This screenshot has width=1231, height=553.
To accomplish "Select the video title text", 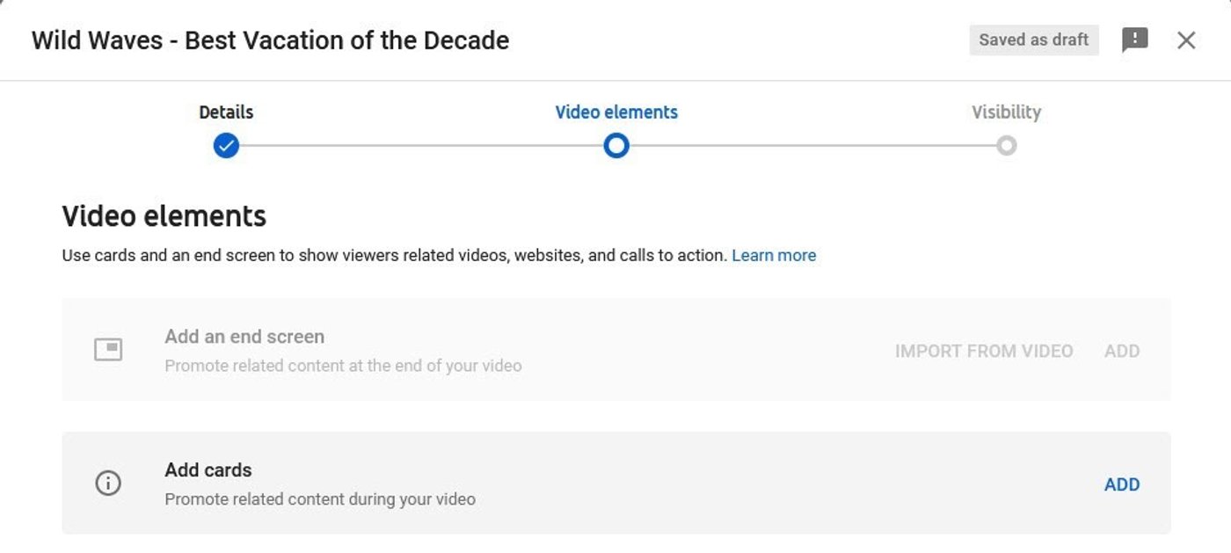I will point(270,40).
